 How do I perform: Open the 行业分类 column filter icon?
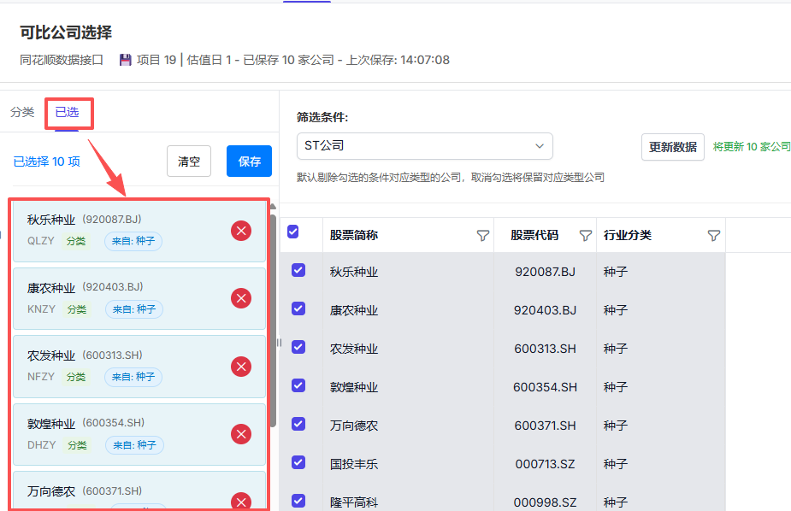pyautogui.click(x=713, y=235)
